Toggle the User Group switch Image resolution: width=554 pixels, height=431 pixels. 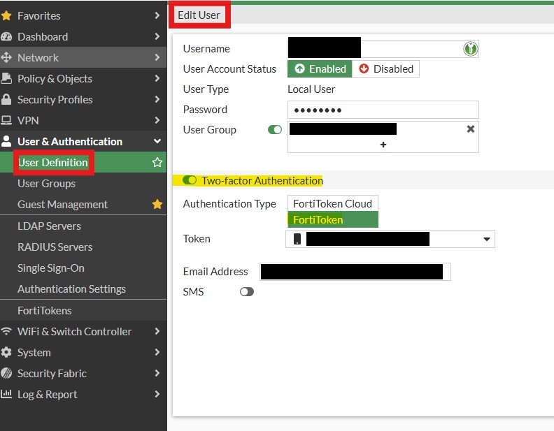pos(275,130)
